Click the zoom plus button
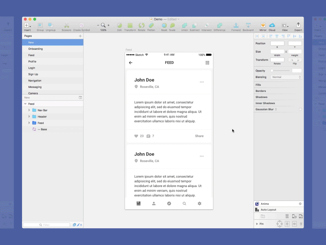Screen dimensions: 326x245 pos(108,24)
